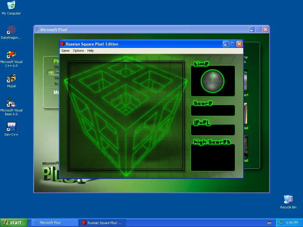Click the green wireframe cube playfield
This screenshot has width=303, height=227.
(x=126, y=116)
